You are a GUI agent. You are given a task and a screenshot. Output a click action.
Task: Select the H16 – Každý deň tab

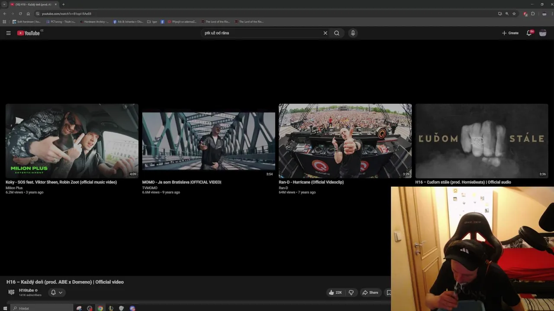point(34,4)
